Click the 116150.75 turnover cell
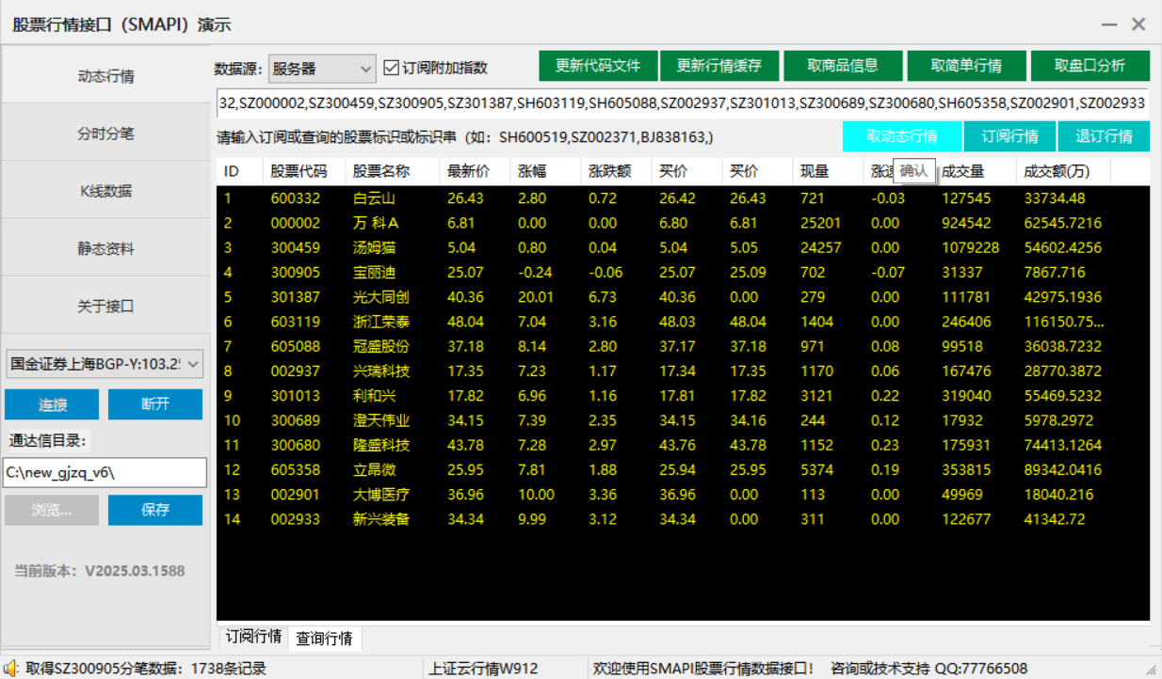Viewport: 1162px width, 679px height. click(x=1064, y=321)
